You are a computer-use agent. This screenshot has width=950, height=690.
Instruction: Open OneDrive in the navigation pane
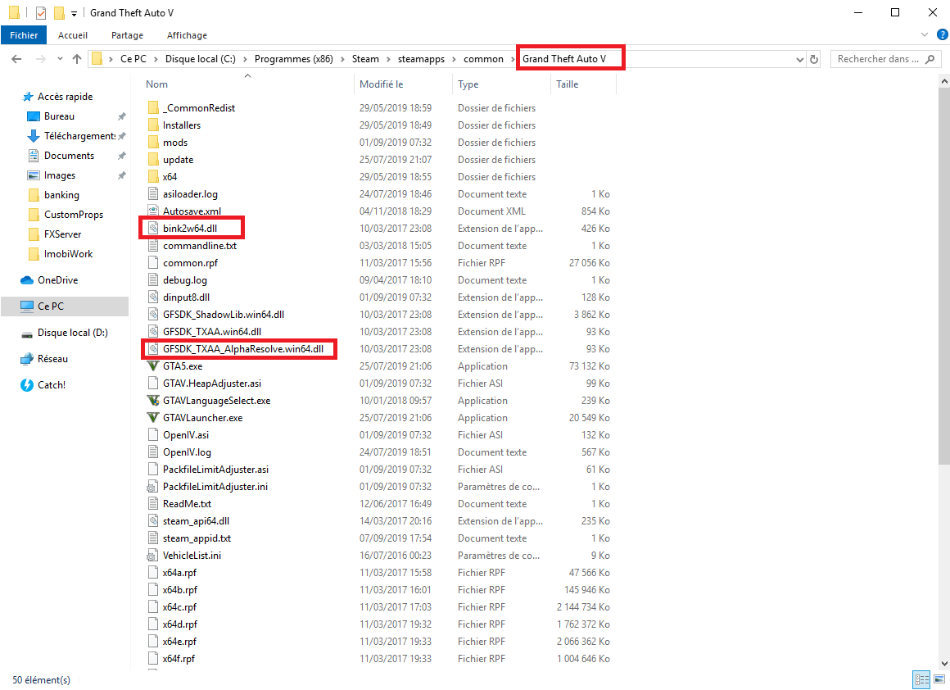pos(57,280)
